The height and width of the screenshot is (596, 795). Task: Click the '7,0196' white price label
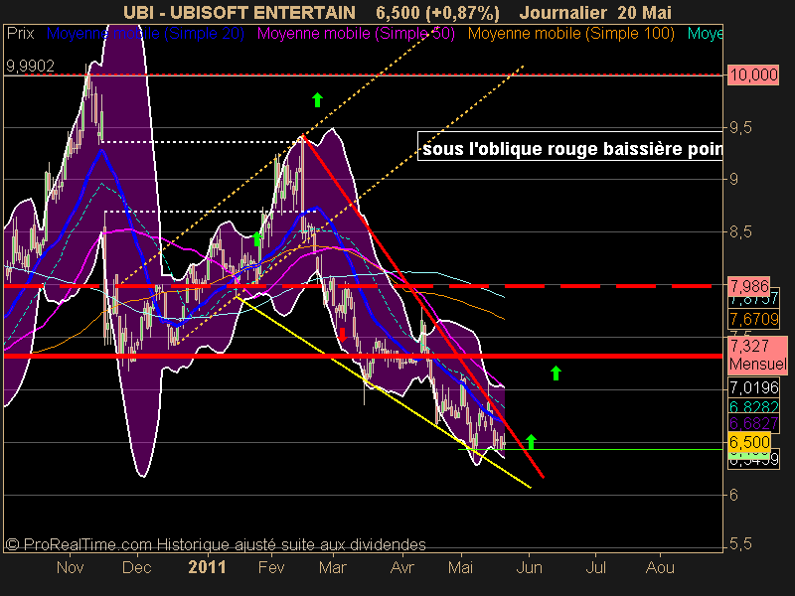pyautogui.click(x=754, y=387)
